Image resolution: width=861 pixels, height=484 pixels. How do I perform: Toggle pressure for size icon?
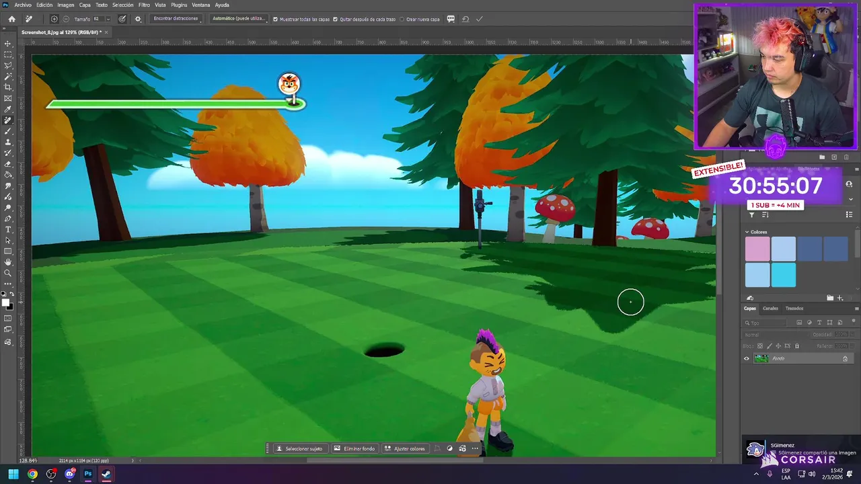click(122, 19)
